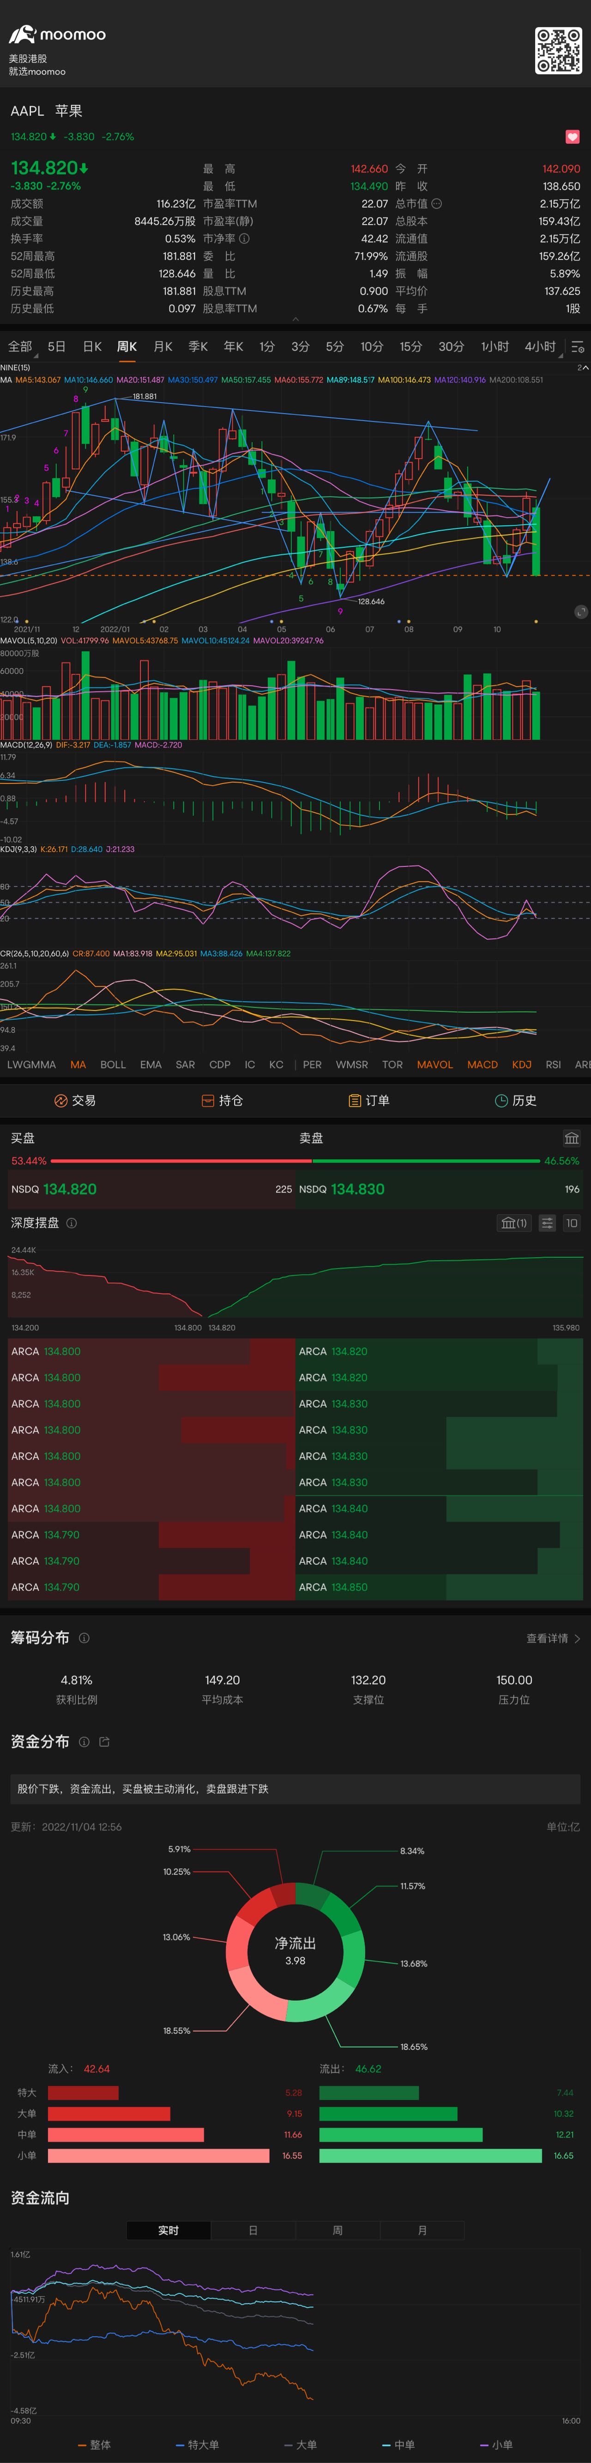The height and width of the screenshot is (2463, 591).
Task: Tap the moomoo logo icon
Action: pos(22,34)
